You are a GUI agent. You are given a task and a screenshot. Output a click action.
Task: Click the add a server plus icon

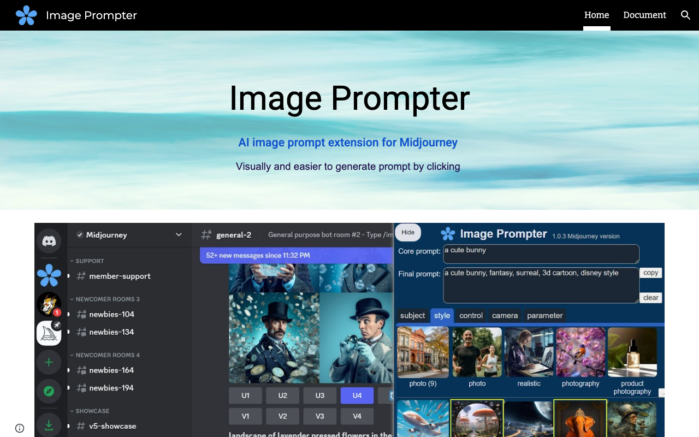[x=49, y=362]
